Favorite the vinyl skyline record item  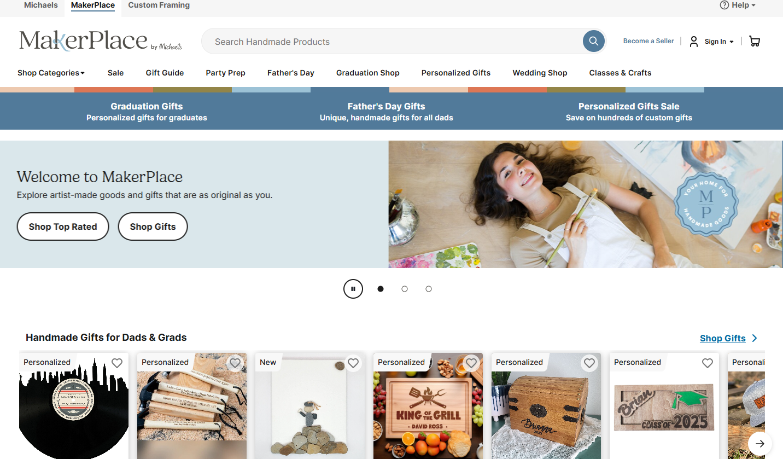pyautogui.click(x=117, y=363)
